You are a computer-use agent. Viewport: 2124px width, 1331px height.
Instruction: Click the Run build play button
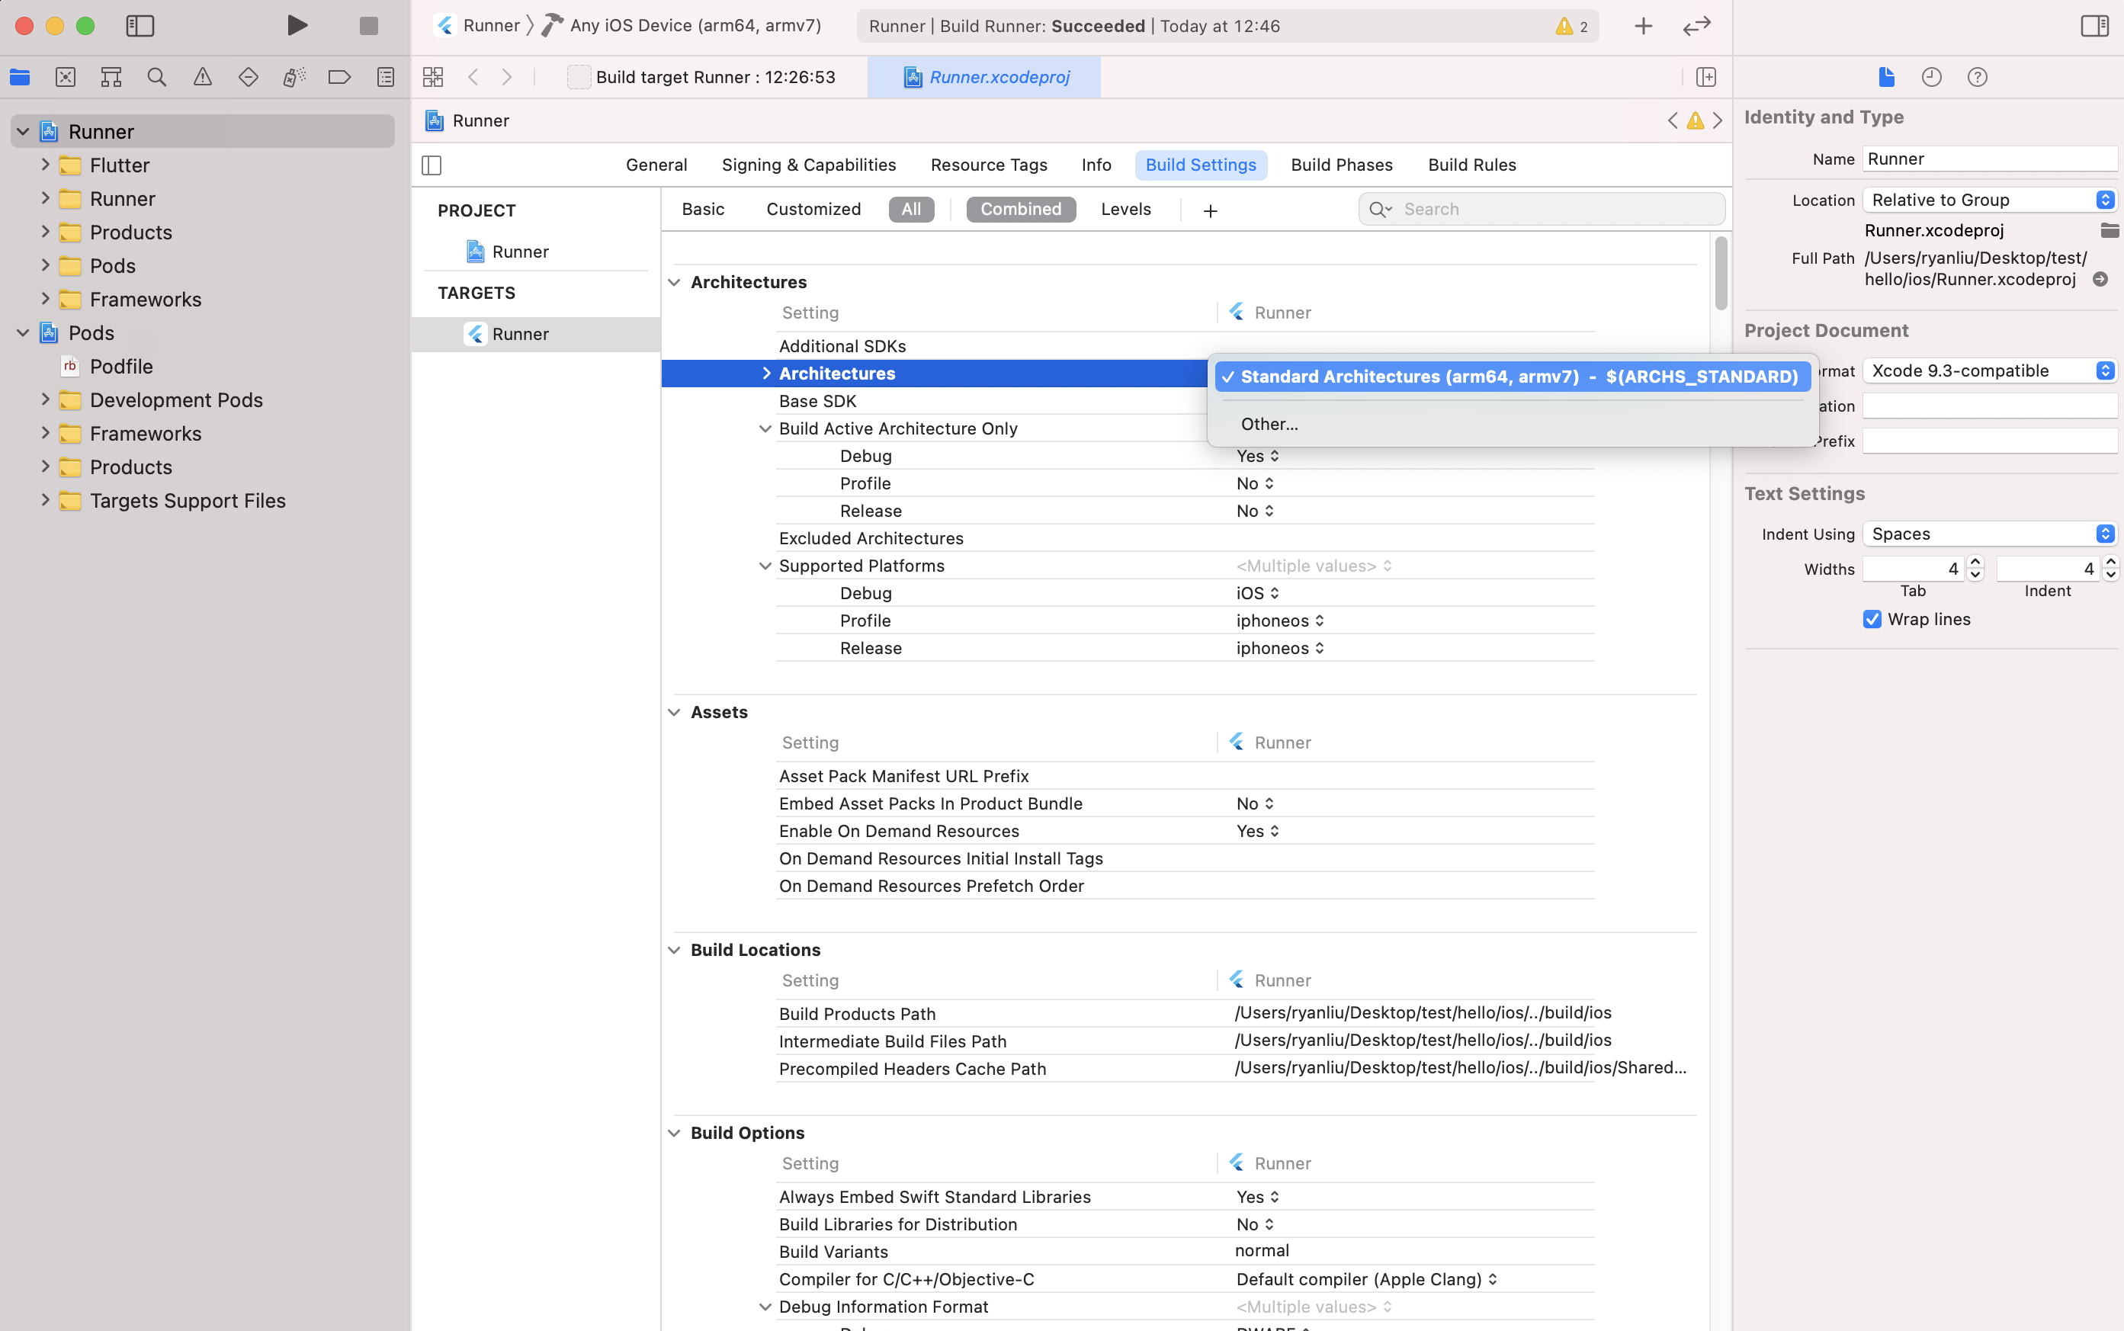297,25
